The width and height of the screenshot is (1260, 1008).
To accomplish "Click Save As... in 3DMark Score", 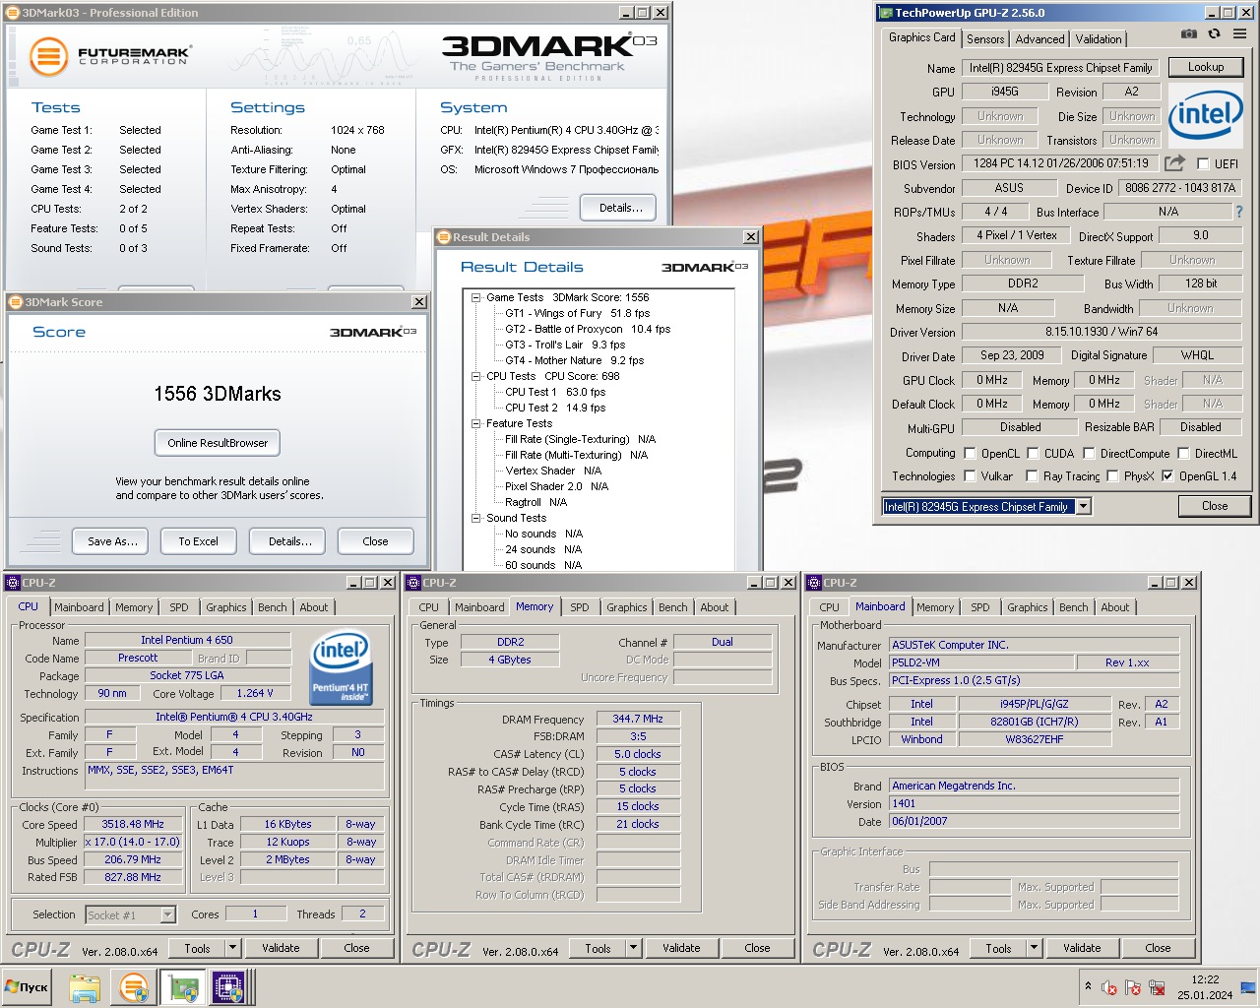I will 112,541.
